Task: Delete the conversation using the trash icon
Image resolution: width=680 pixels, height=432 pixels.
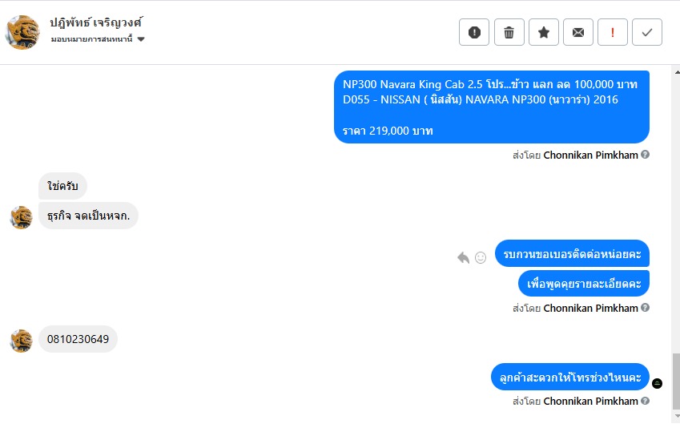Action: click(509, 32)
